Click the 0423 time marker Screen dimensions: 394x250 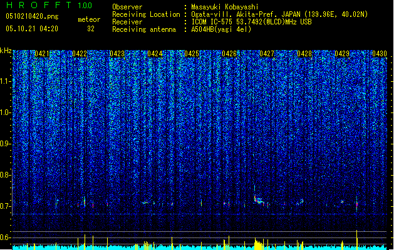click(x=117, y=54)
